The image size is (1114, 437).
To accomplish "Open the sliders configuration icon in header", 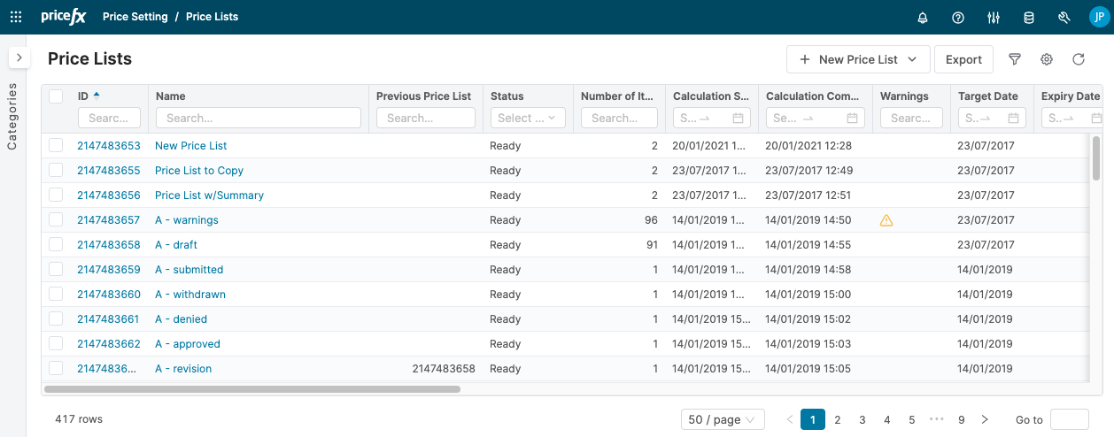I will point(994,17).
